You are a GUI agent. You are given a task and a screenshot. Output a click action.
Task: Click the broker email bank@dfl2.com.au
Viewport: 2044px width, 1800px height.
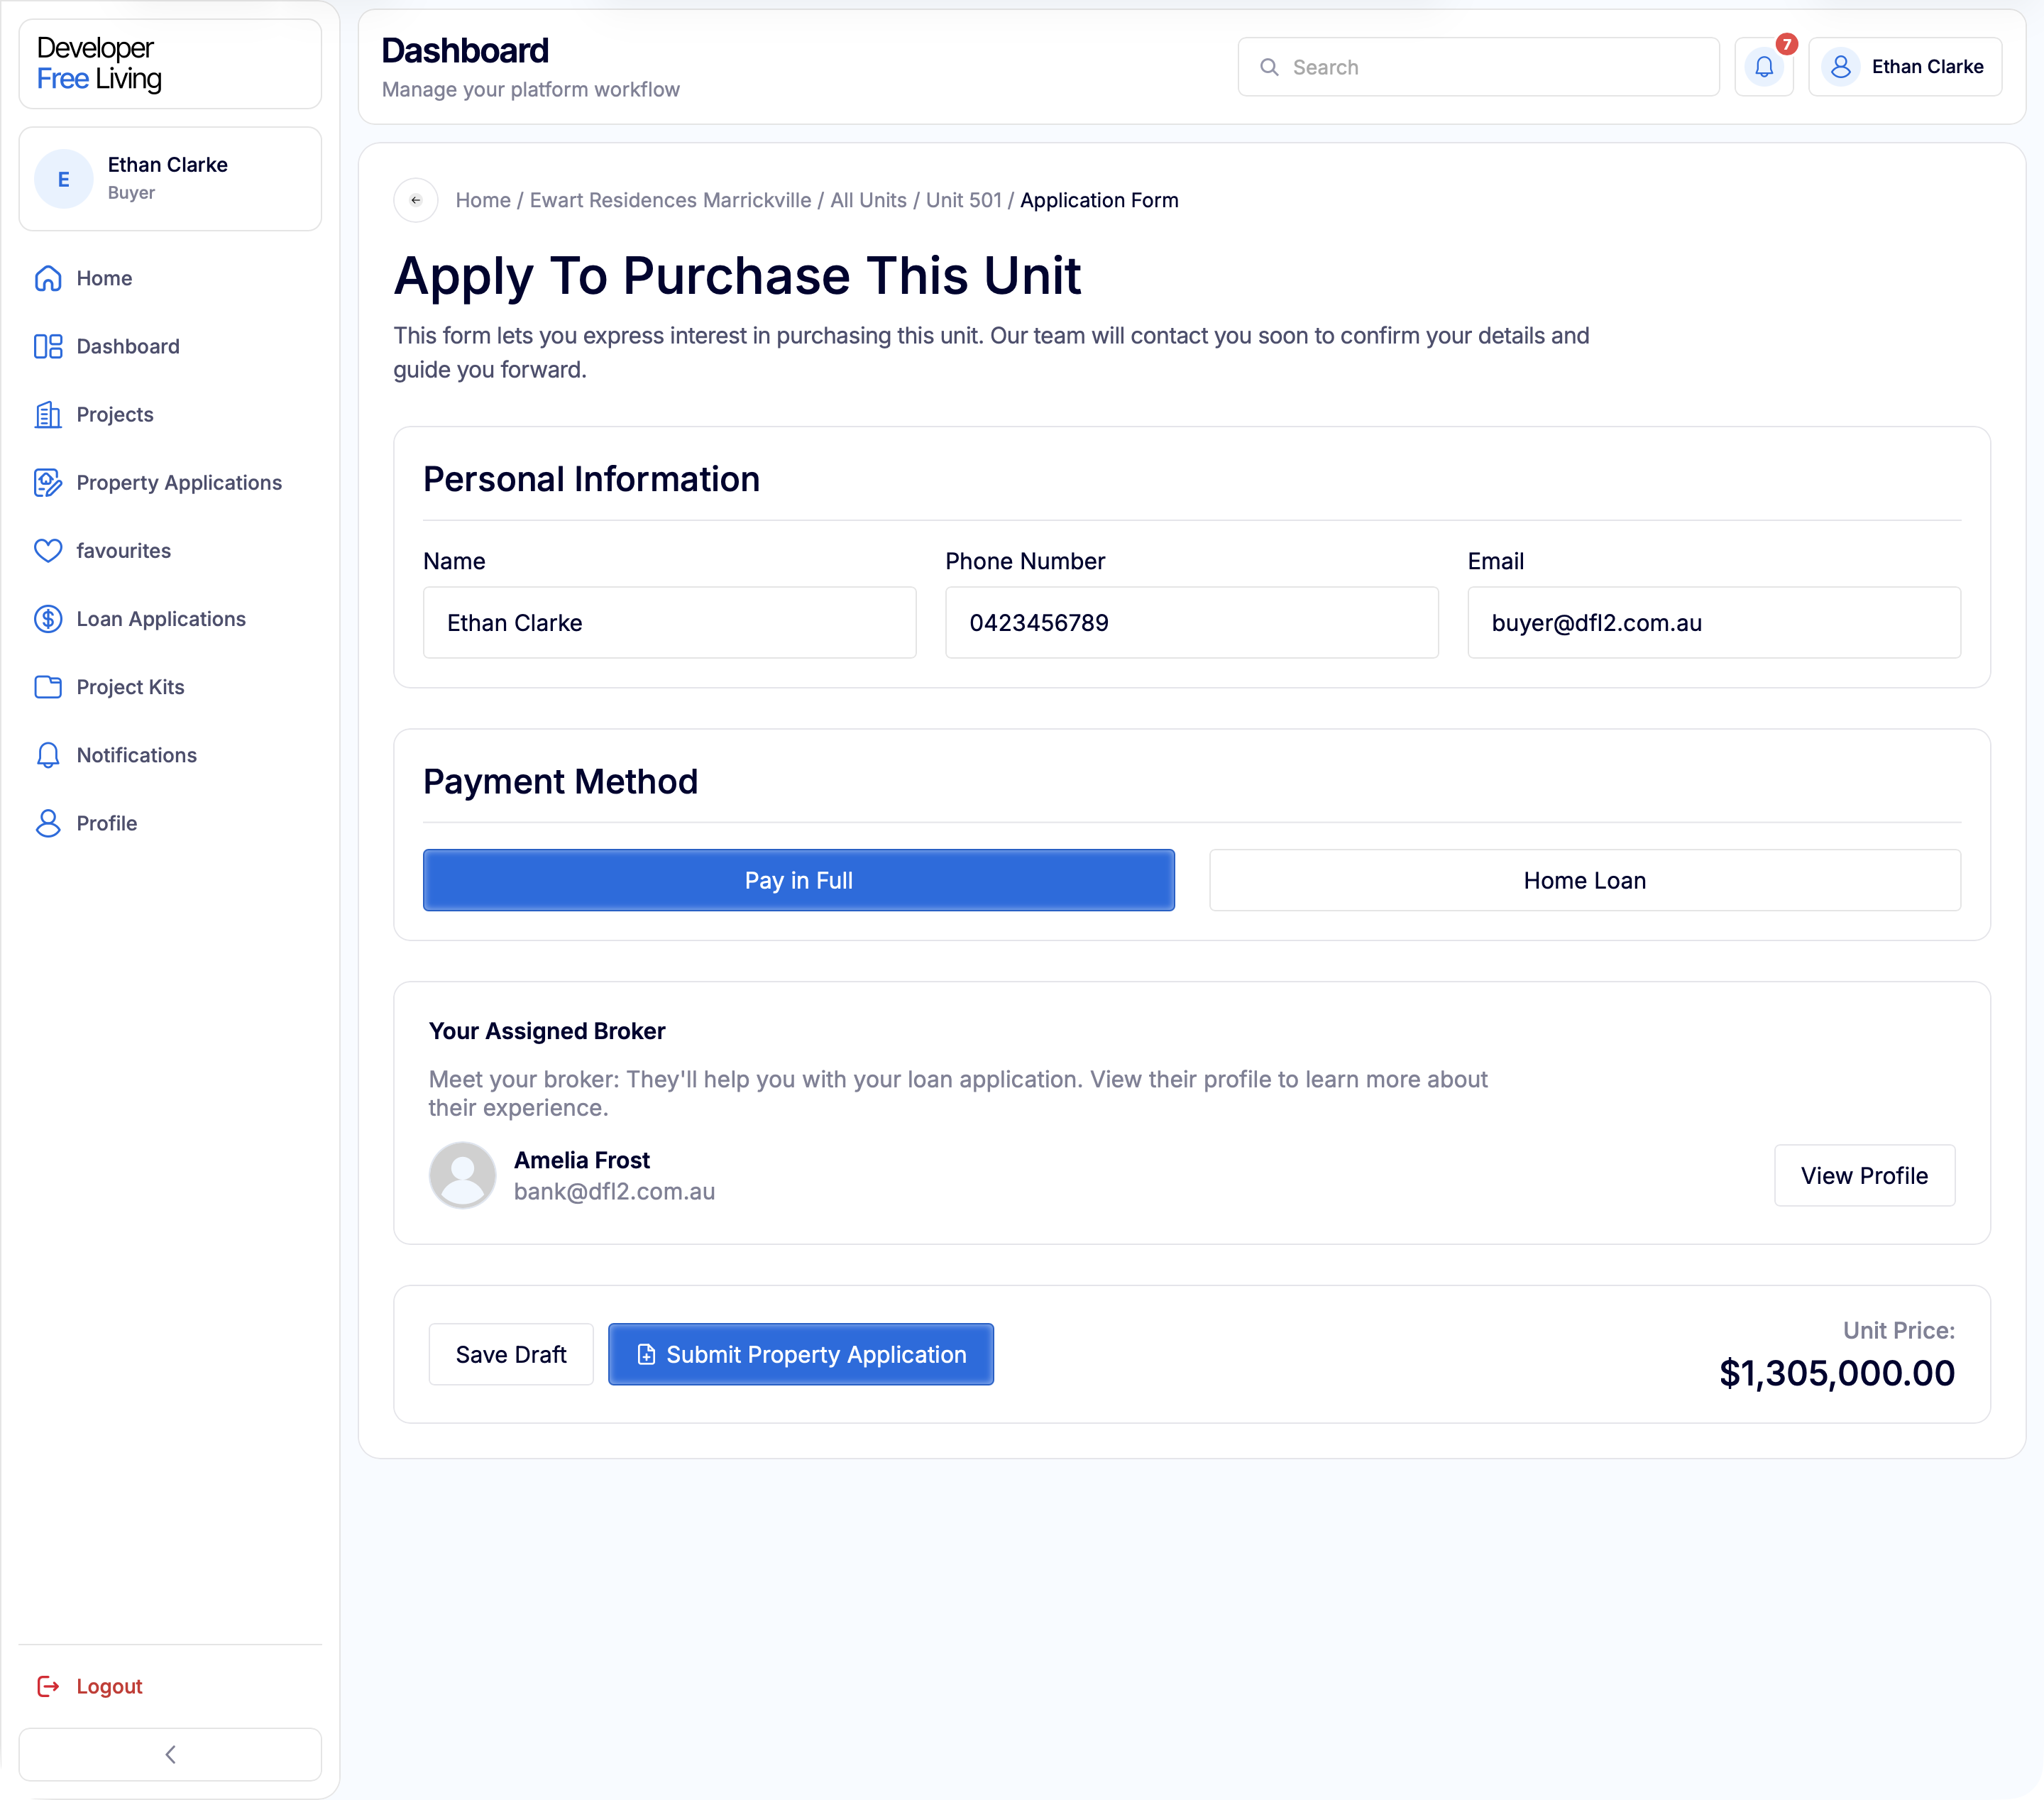click(614, 1191)
